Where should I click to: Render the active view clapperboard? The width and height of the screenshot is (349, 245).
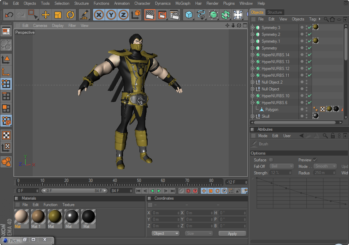coord(150,15)
